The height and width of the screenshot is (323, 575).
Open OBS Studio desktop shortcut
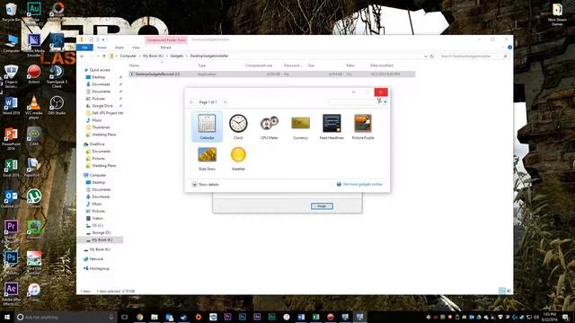(x=57, y=106)
